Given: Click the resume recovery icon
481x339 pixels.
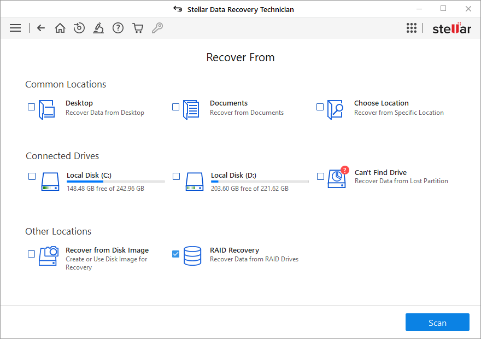Looking at the screenshot, I should coord(79,28).
